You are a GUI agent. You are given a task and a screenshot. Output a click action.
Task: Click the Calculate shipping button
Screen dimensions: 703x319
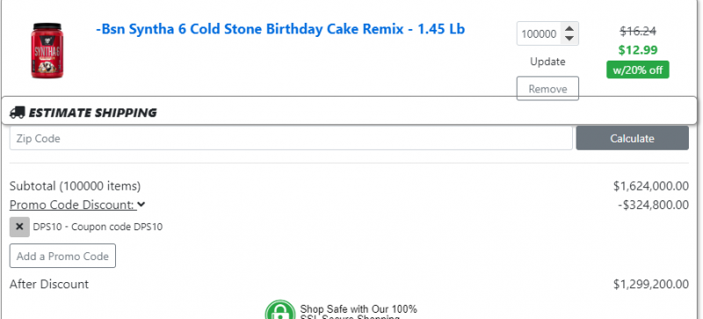632,138
